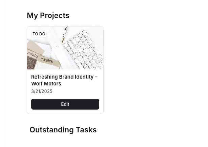Click the Edit button on project card
Screen dimensions: 208x147
tap(65, 104)
